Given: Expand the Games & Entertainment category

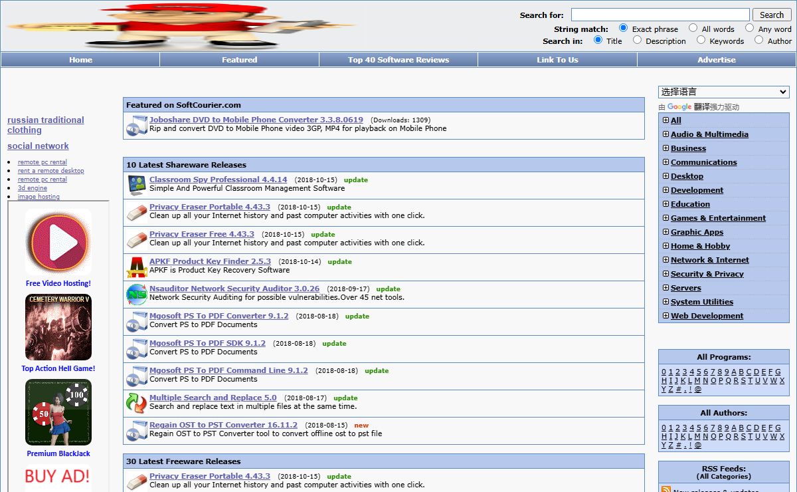Looking at the screenshot, I should [x=665, y=218].
